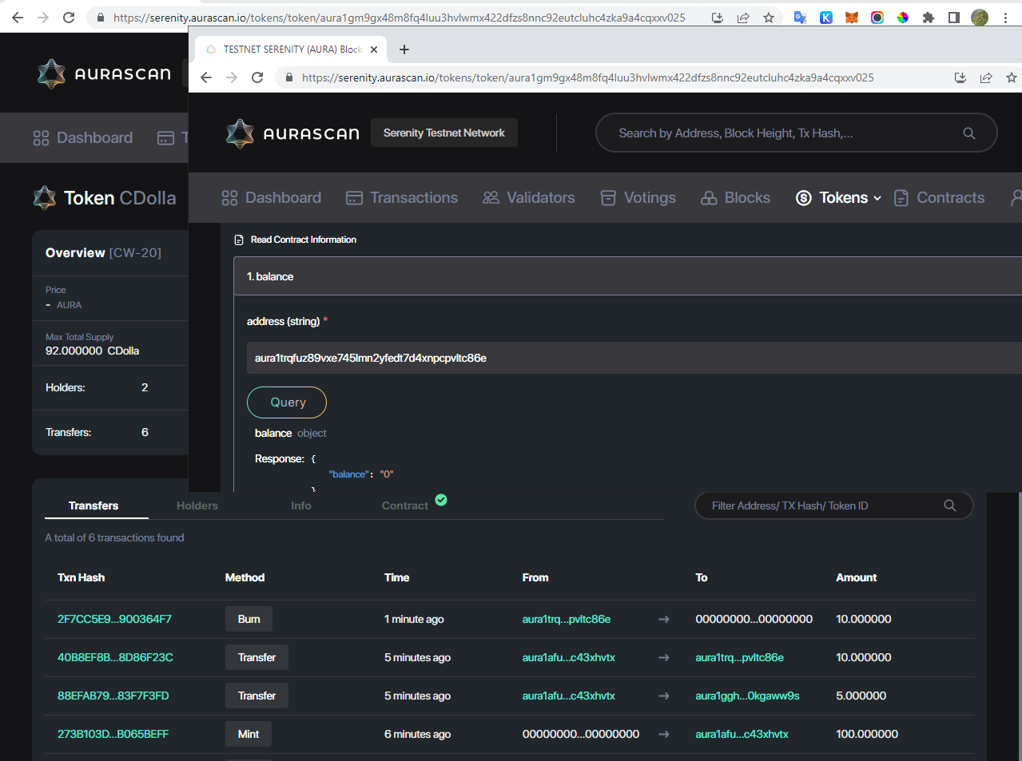
Task: Toggle the browser side panel icon
Action: 954,18
